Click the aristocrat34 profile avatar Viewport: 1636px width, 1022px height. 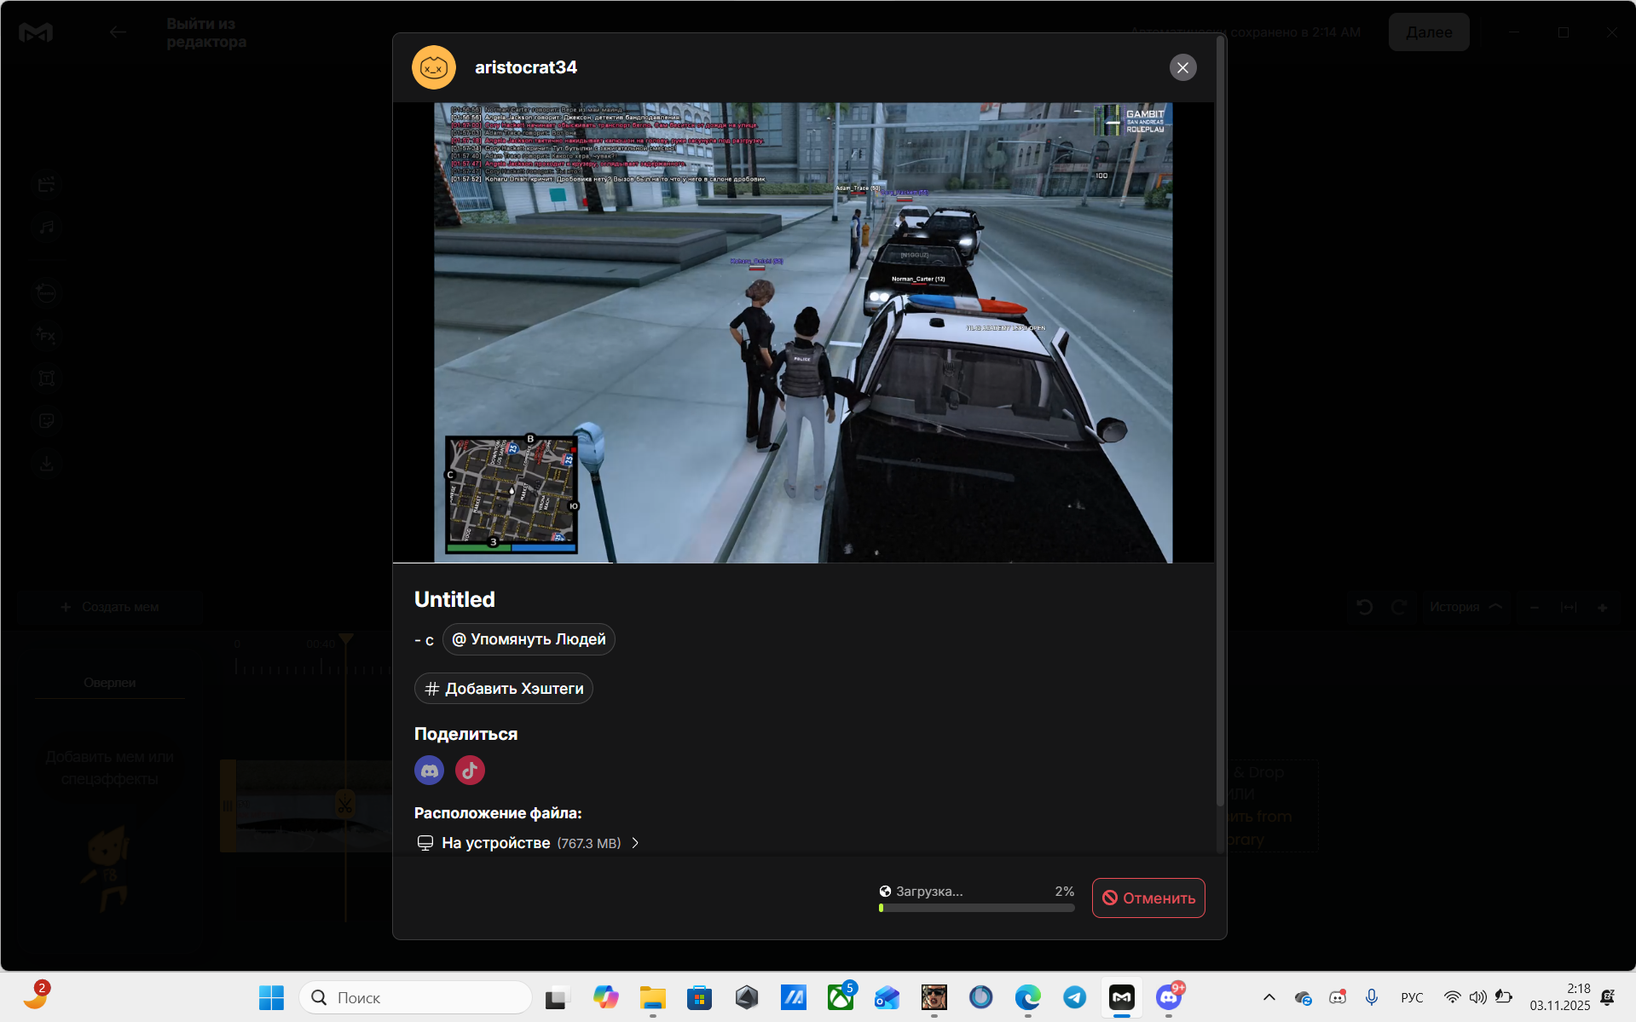[x=434, y=67]
